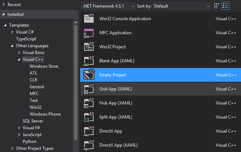
Task: Collapse the Visual C++ tree node
Action: click(x=19, y=59)
